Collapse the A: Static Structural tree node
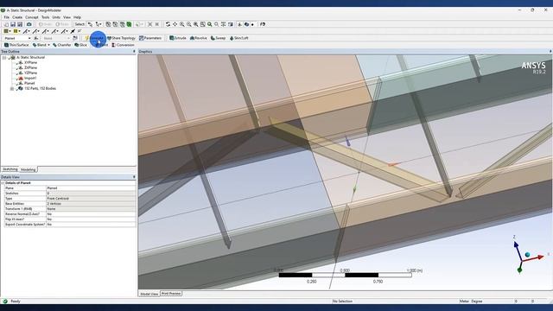553x311 pixels. (4, 58)
